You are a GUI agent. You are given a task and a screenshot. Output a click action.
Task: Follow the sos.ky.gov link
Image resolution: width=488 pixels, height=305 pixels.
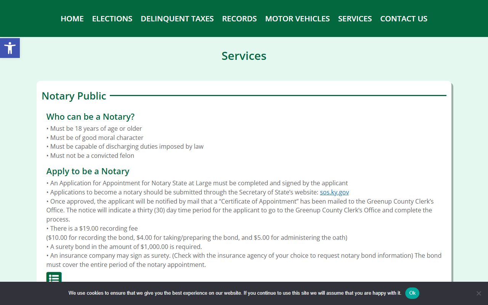(x=334, y=192)
